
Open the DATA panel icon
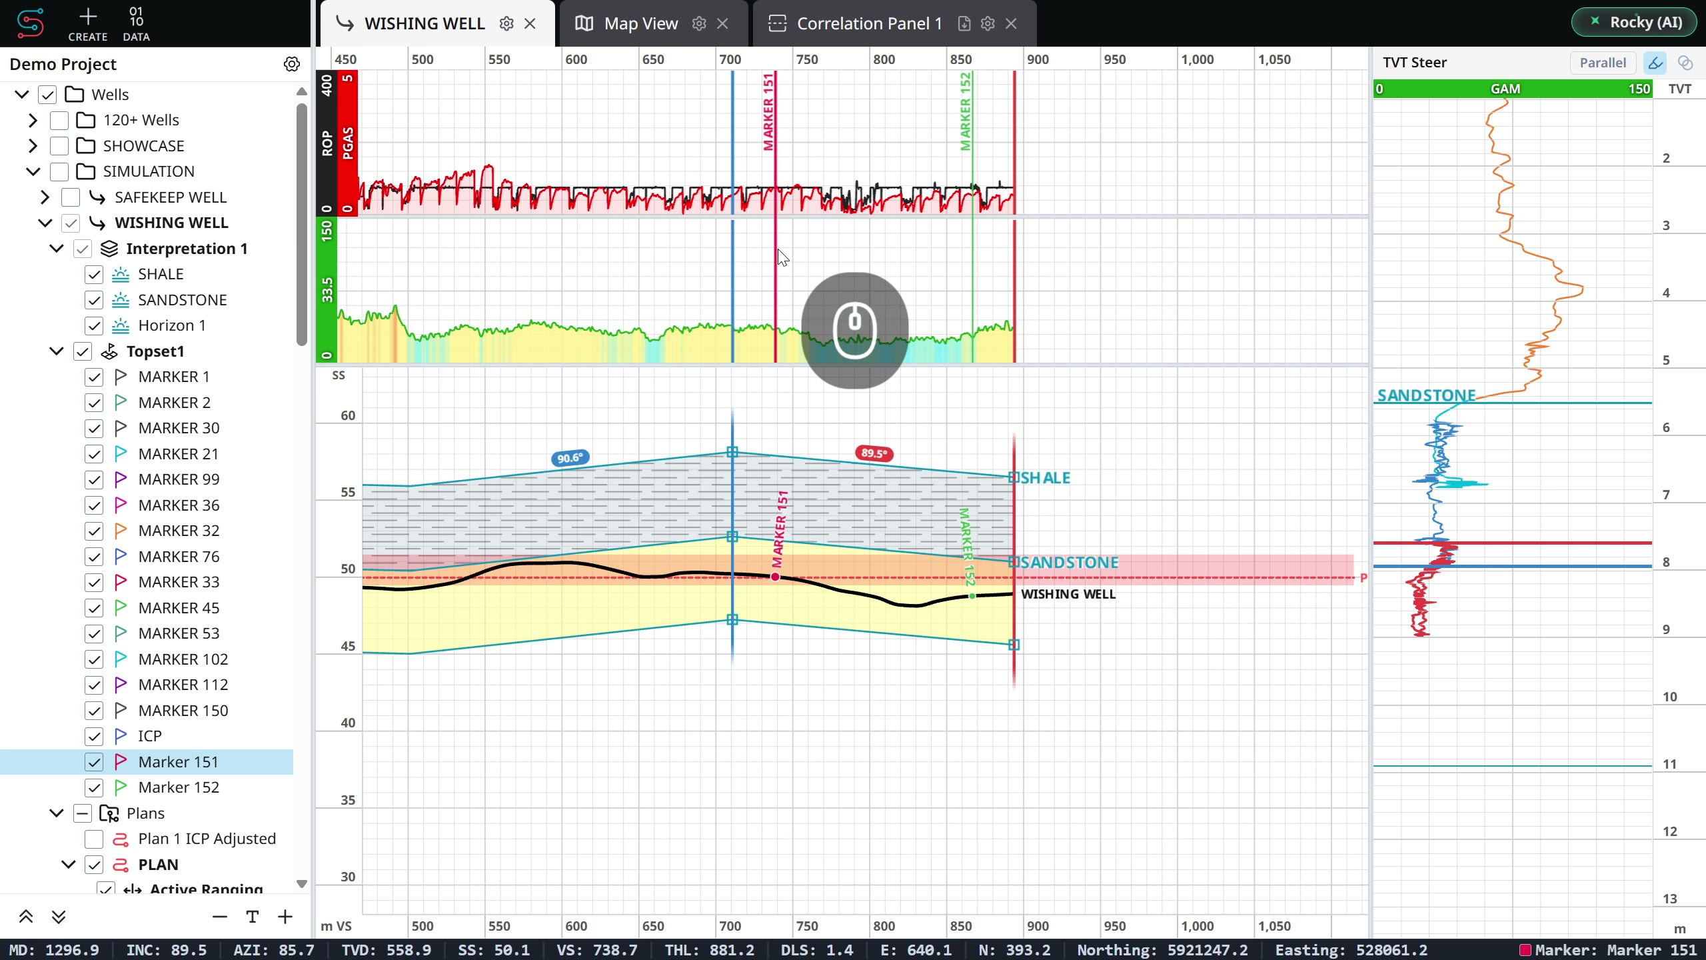136,23
